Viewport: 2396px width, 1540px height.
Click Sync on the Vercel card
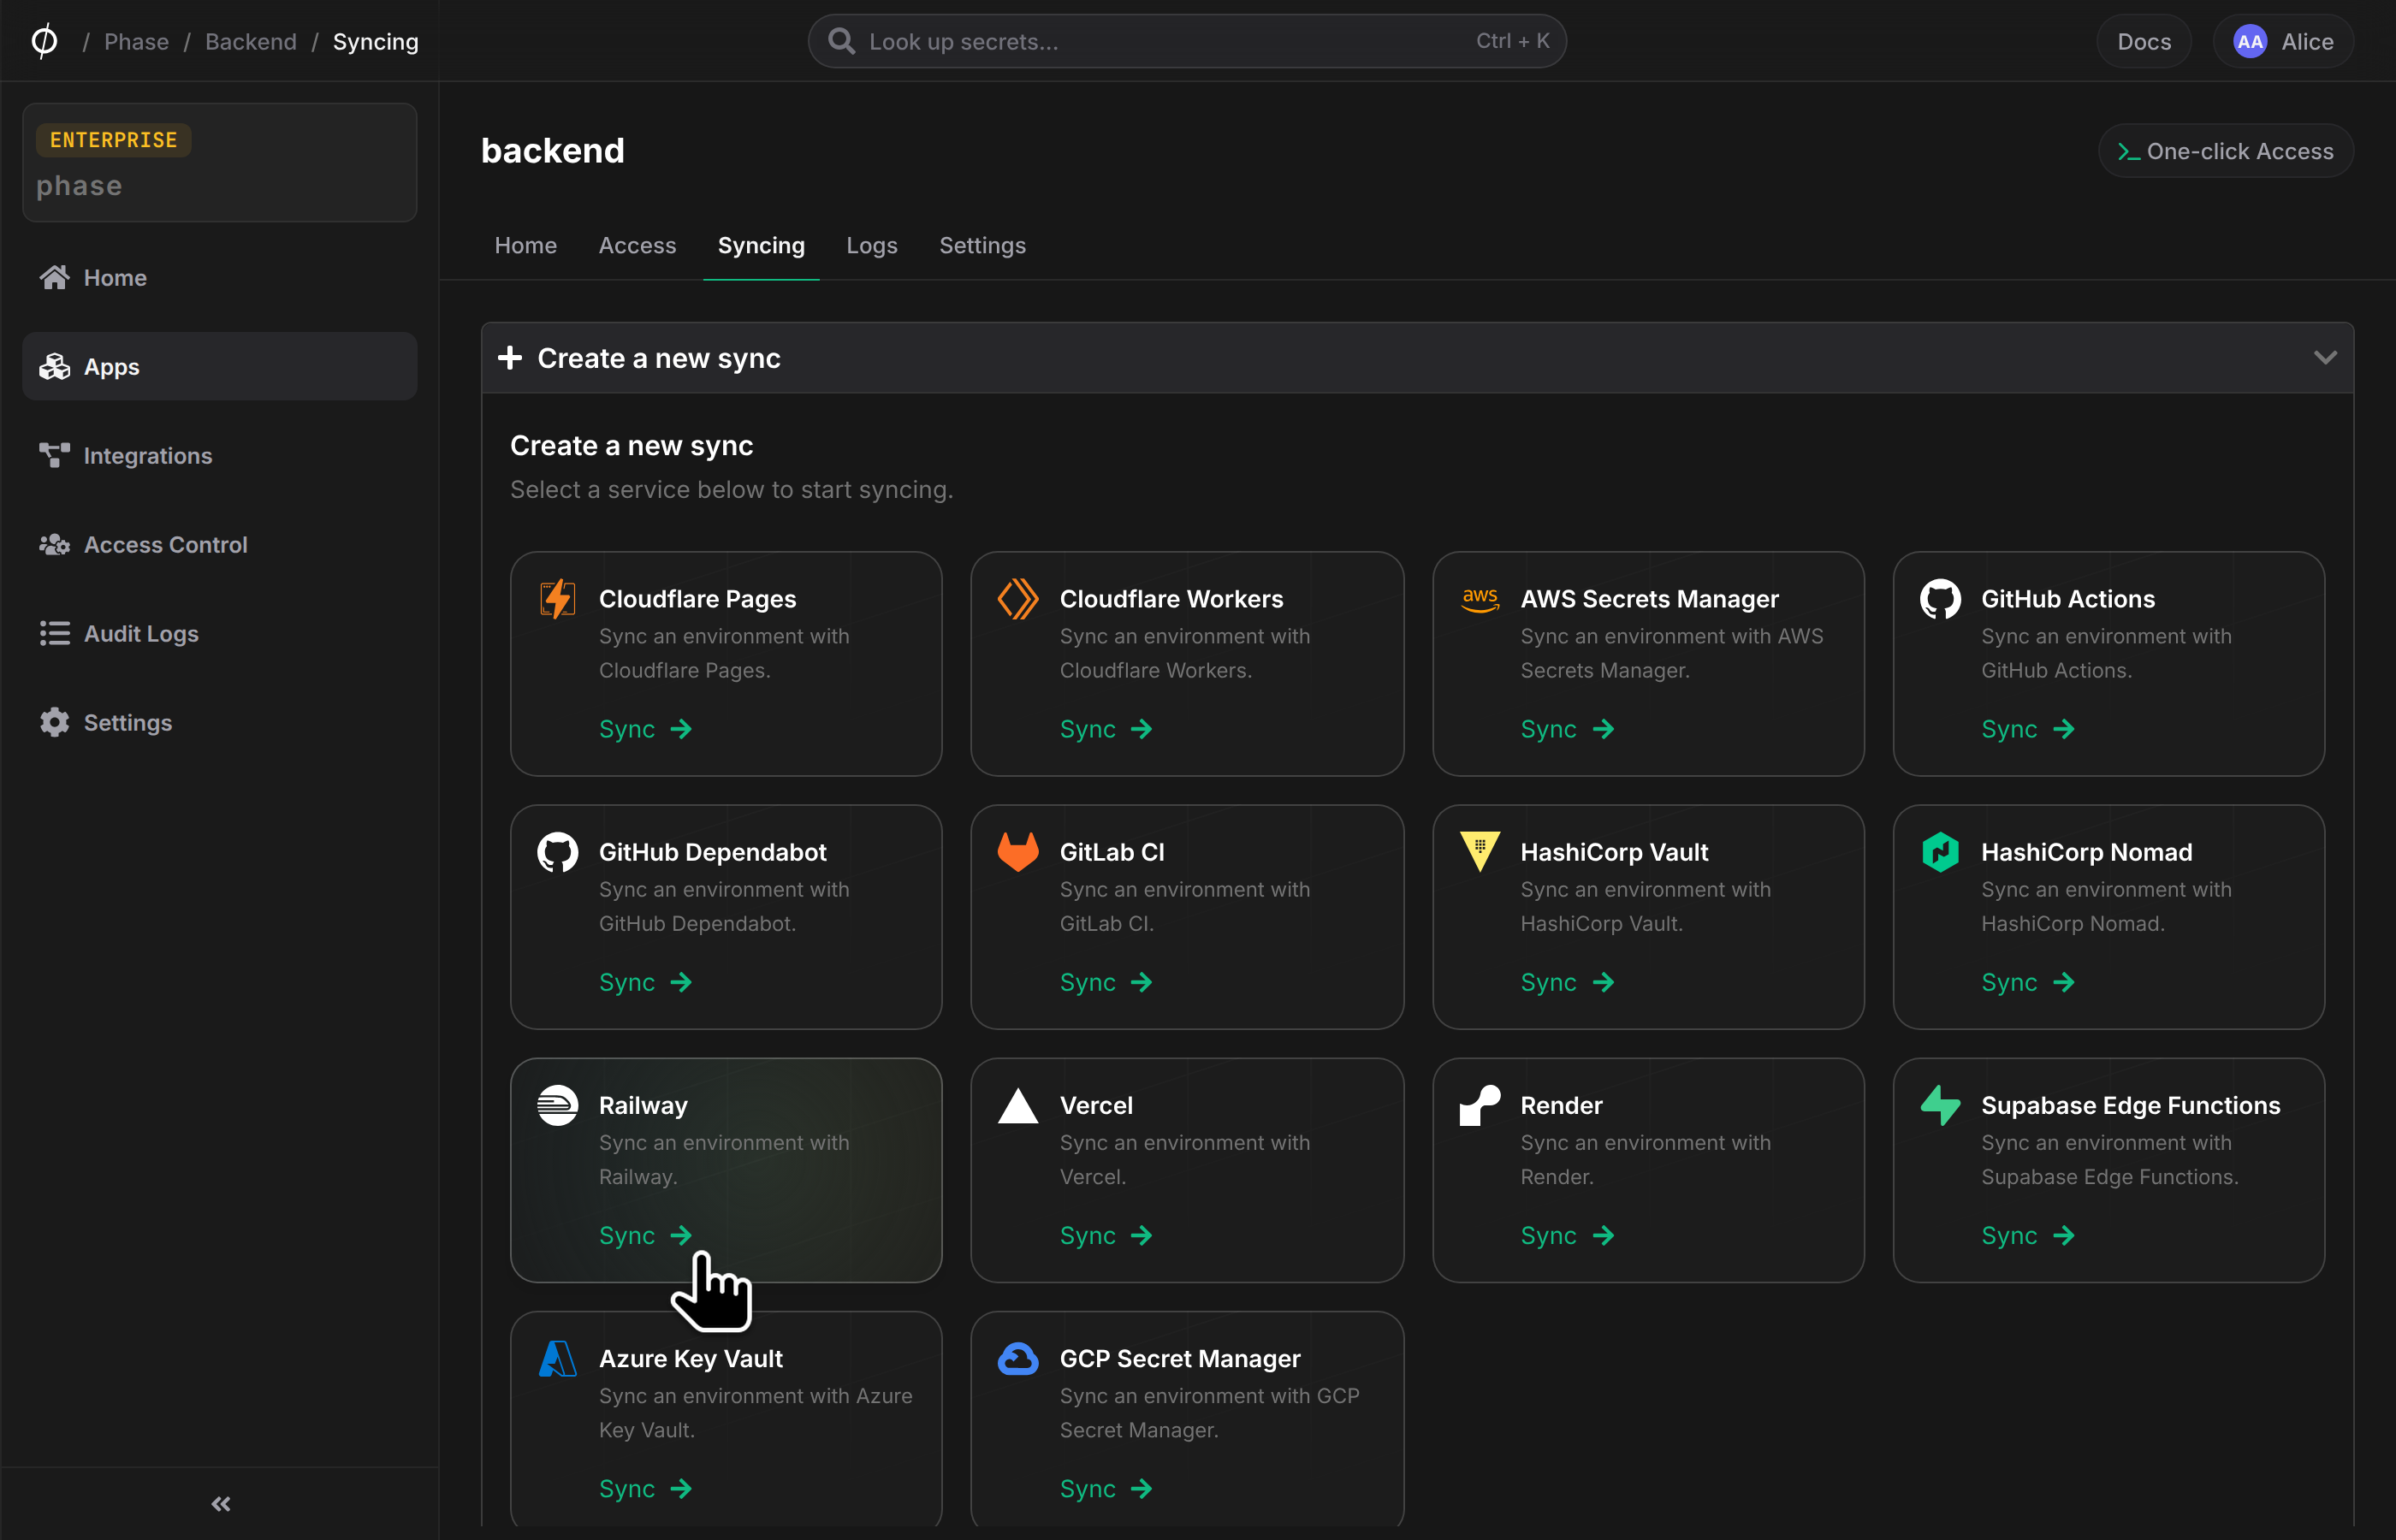(1106, 1235)
